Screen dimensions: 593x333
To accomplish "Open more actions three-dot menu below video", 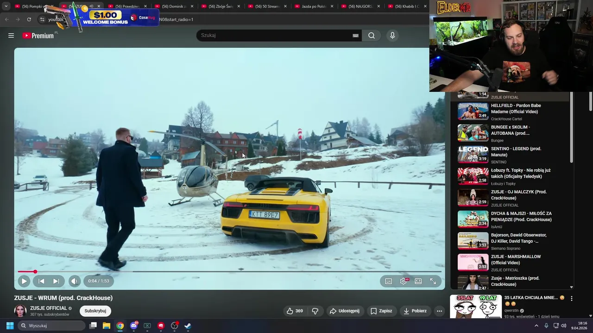I will (439, 311).
